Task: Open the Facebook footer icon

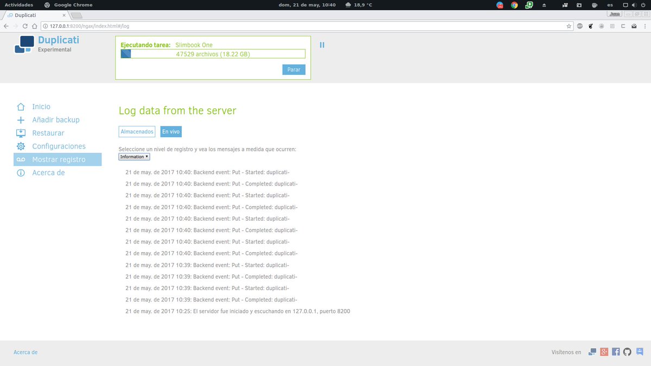Action: pos(616,352)
